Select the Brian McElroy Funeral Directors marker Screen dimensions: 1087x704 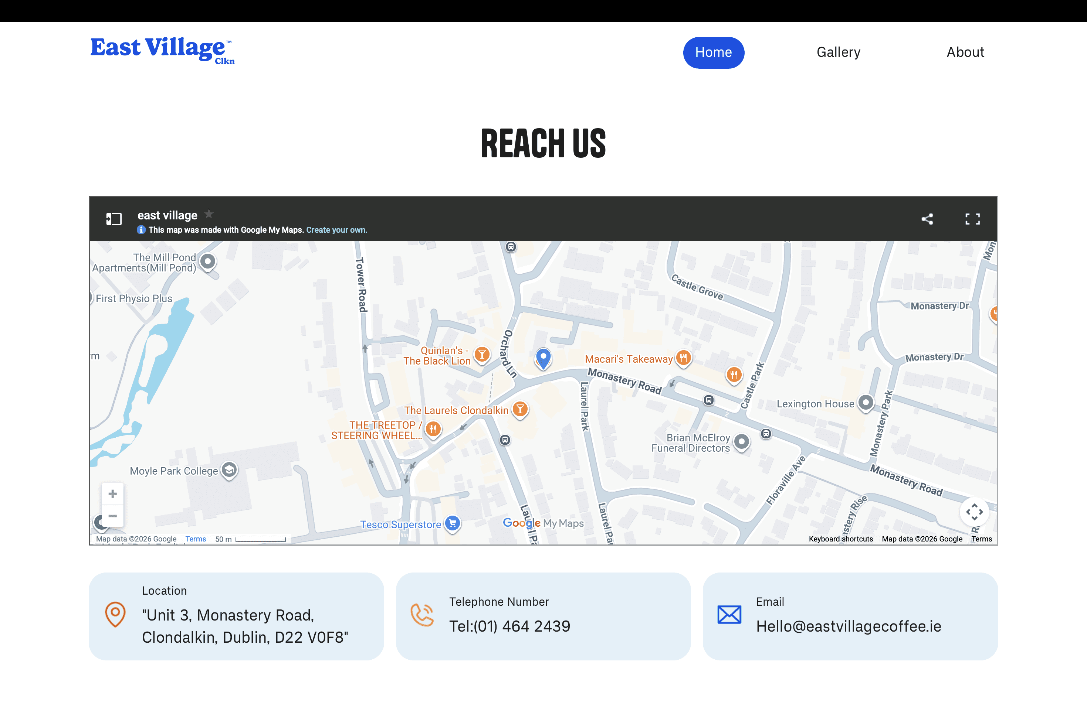point(742,442)
